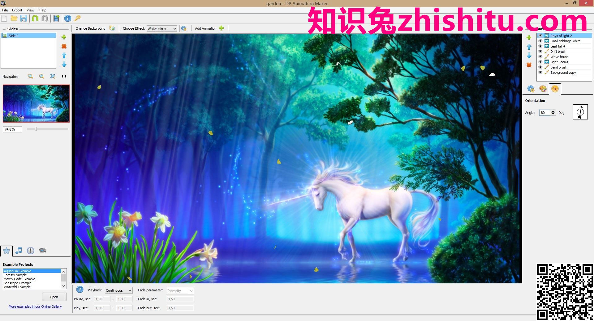Image resolution: width=594 pixels, height=321 pixels.
Task: Switch to the clock timing tab
Action: 30,250
